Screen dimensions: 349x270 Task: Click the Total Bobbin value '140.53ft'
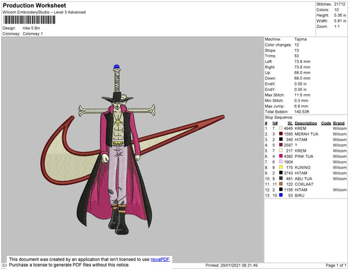(301, 112)
